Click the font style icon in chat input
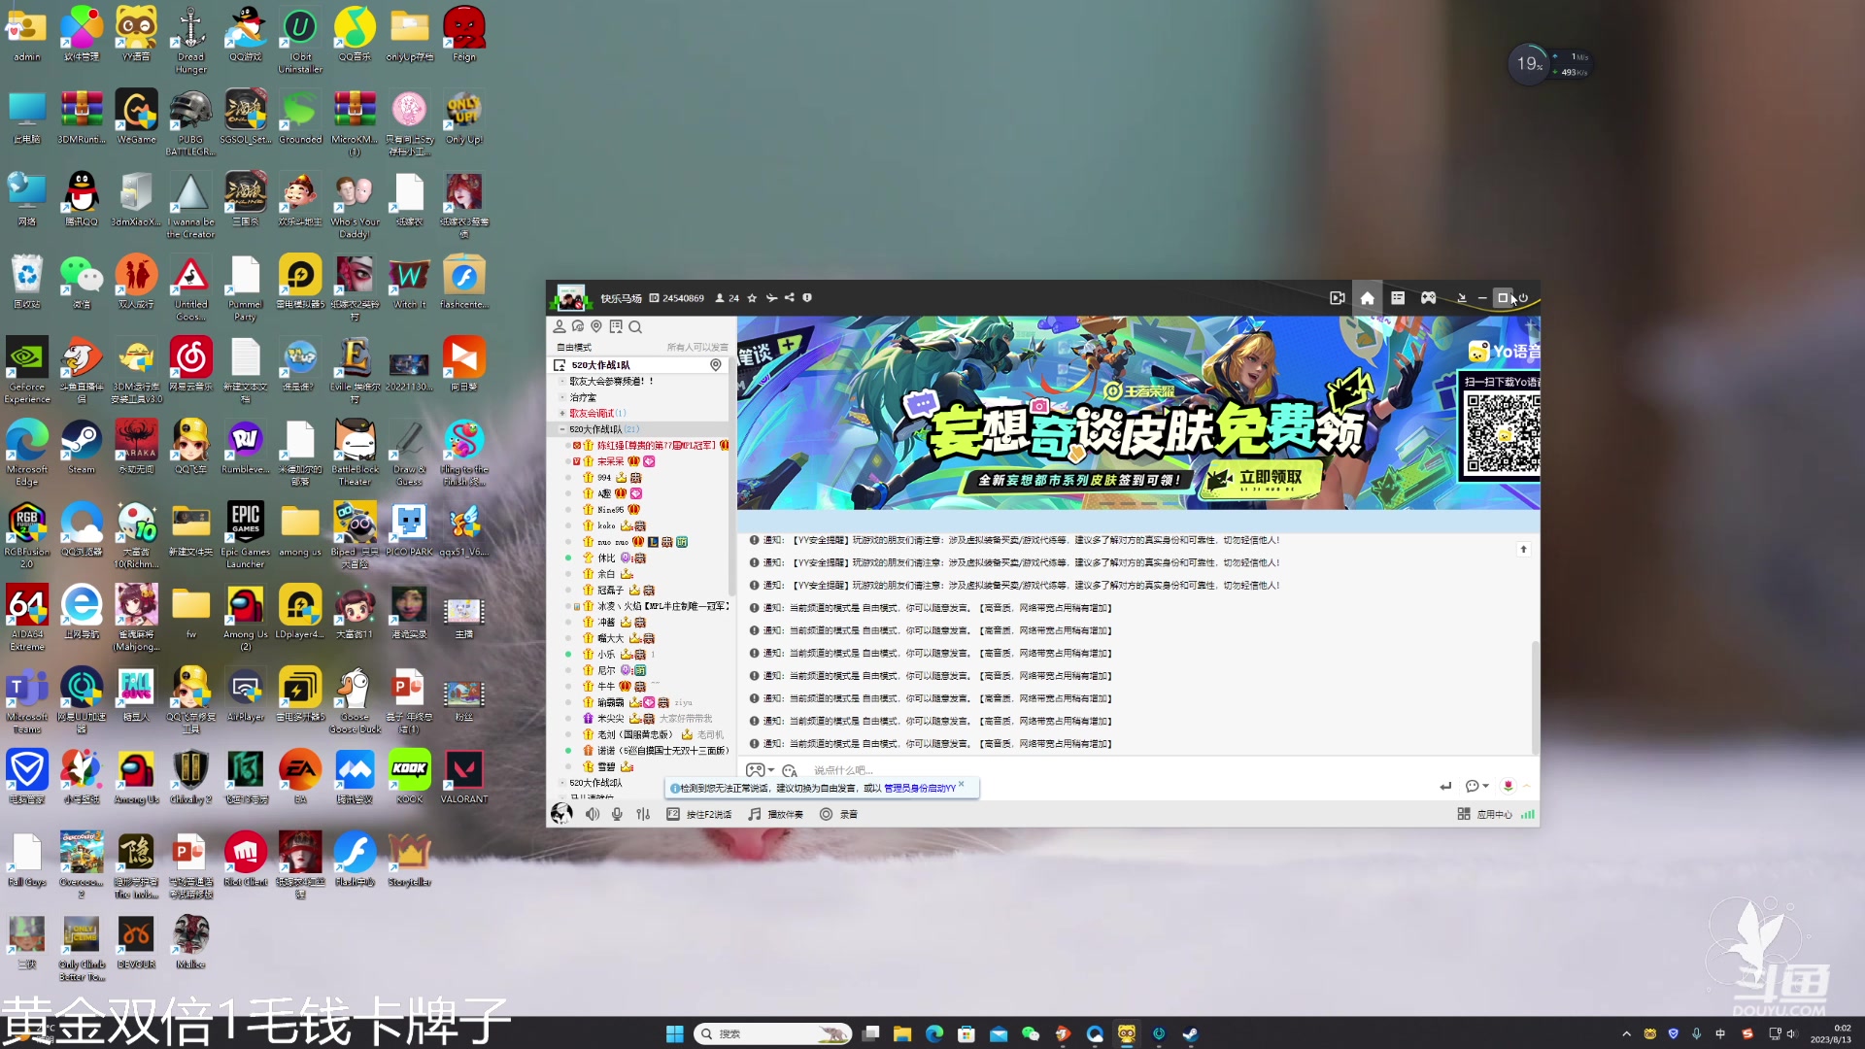This screenshot has height=1049, width=1865. [790, 770]
